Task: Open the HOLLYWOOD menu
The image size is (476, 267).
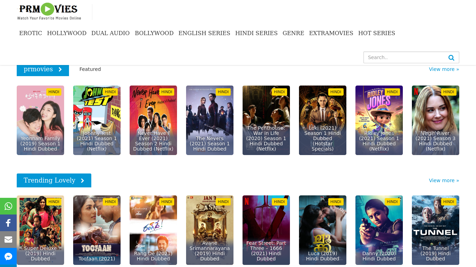Action: tap(67, 33)
